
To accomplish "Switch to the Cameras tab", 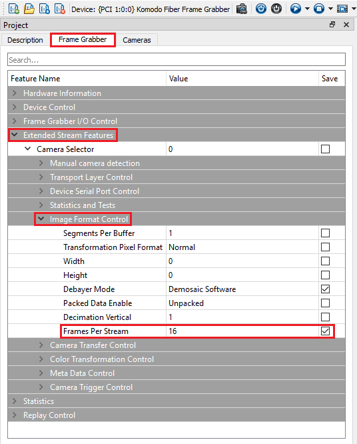I will (137, 40).
